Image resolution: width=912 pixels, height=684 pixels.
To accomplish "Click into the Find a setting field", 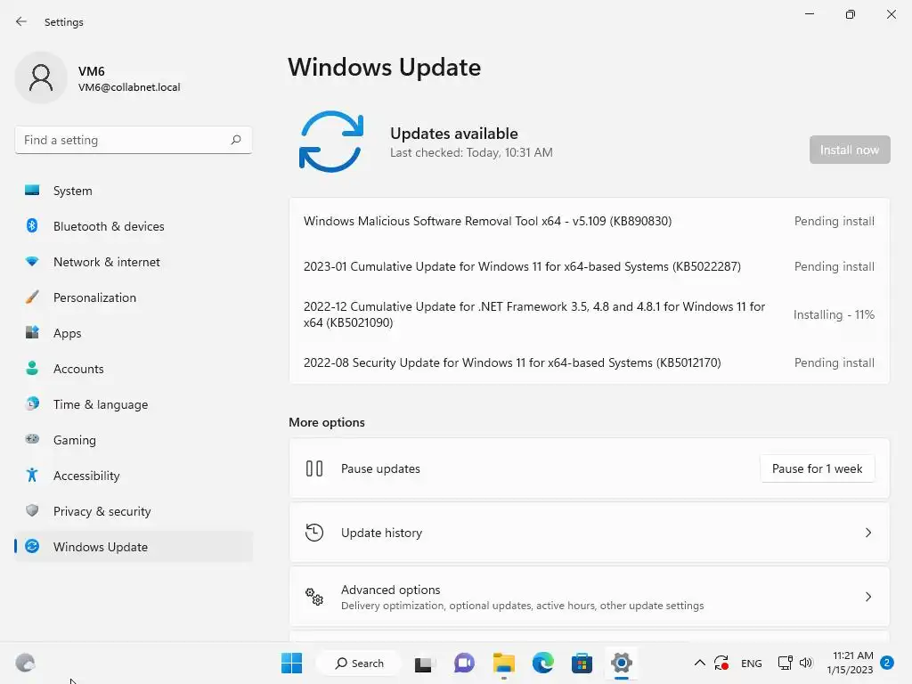I will tap(134, 140).
